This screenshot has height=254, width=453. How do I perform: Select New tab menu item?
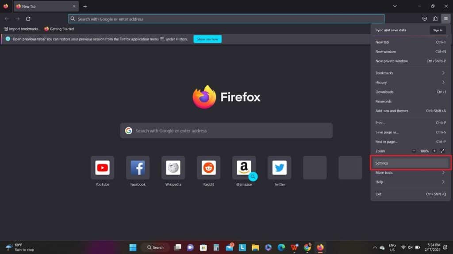click(410, 42)
